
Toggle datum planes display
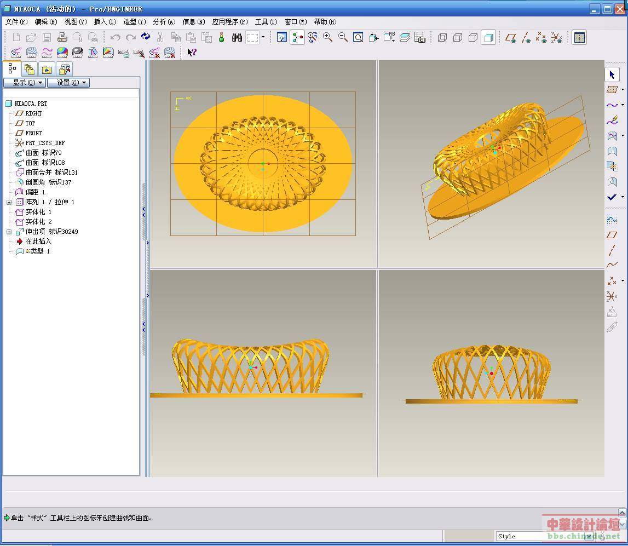click(510, 37)
